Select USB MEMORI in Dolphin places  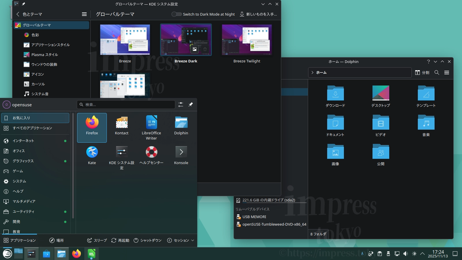tap(271, 217)
